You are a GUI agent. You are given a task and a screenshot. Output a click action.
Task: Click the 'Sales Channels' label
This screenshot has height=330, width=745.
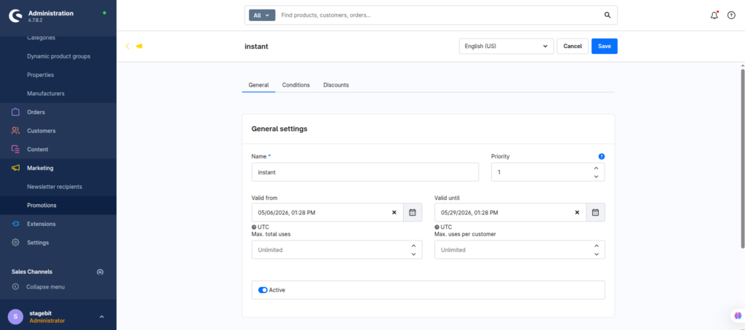[x=32, y=272]
